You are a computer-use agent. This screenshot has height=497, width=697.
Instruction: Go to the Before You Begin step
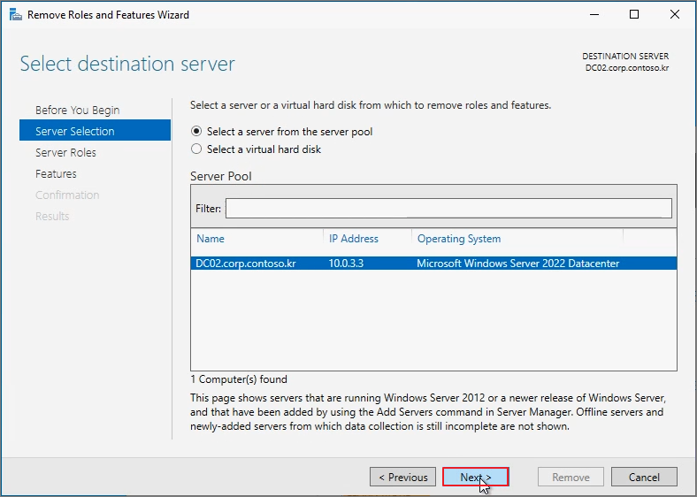coord(77,110)
